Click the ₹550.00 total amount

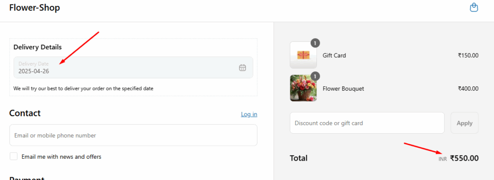pyautogui.click(x=464, y=158)
